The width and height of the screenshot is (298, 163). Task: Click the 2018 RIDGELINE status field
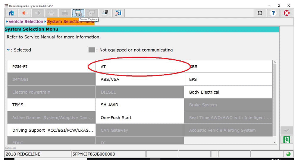coord(38,154)
